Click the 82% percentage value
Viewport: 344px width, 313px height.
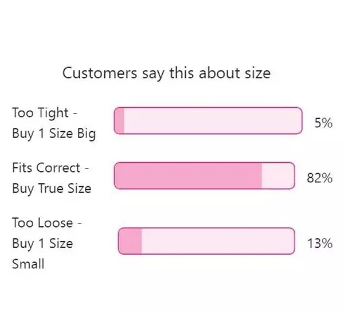pyautogui.click(x=320, y=178)
